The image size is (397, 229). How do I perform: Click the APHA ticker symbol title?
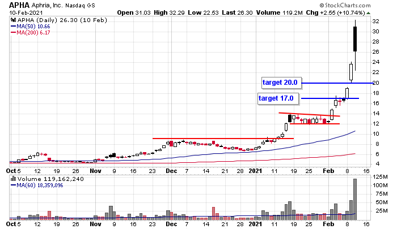pyautogui.click(x=19, y=5)
